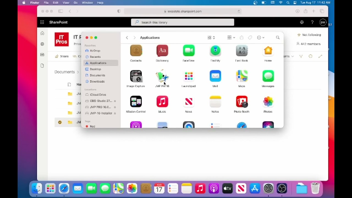Open the Font Book app icon
Image resolution: width=352 pixels, height=198 pixels.
pos(242,51)
